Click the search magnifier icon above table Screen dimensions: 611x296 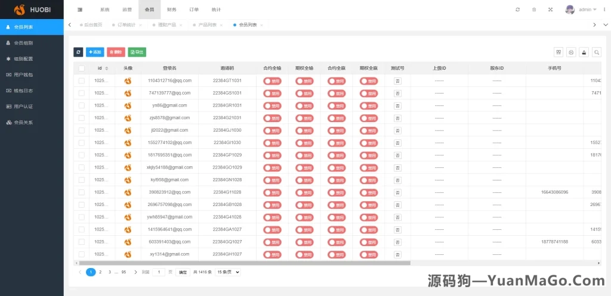pyautogui.click(x=597, y=52)
